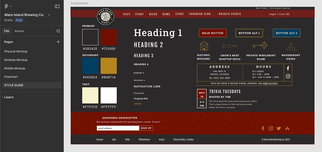
Task: Click the FAQs footer link
Action: (127, 140)
